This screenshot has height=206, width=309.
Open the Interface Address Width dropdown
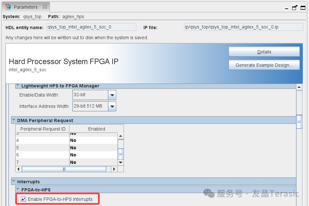[112, 106]
